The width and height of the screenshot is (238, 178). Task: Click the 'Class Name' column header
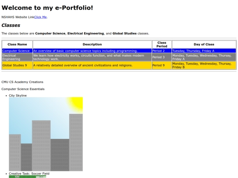(17, 44)
